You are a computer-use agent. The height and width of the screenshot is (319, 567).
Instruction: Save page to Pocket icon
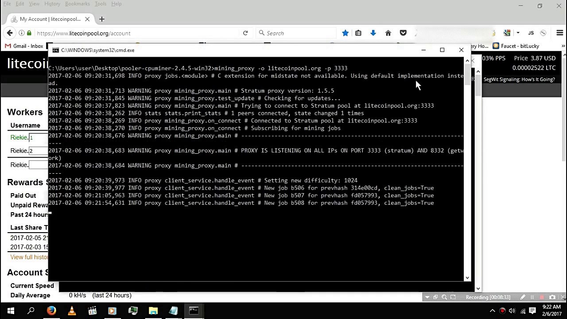pyautogui.click(x=403, y=33)
